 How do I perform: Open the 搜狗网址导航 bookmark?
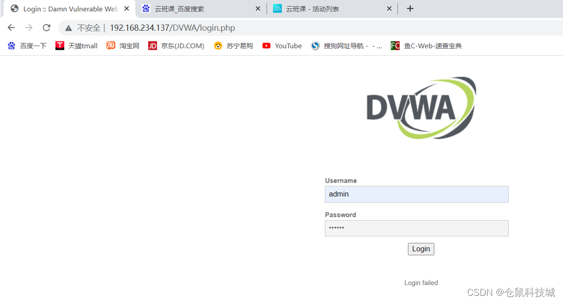[x=347, y=46]
